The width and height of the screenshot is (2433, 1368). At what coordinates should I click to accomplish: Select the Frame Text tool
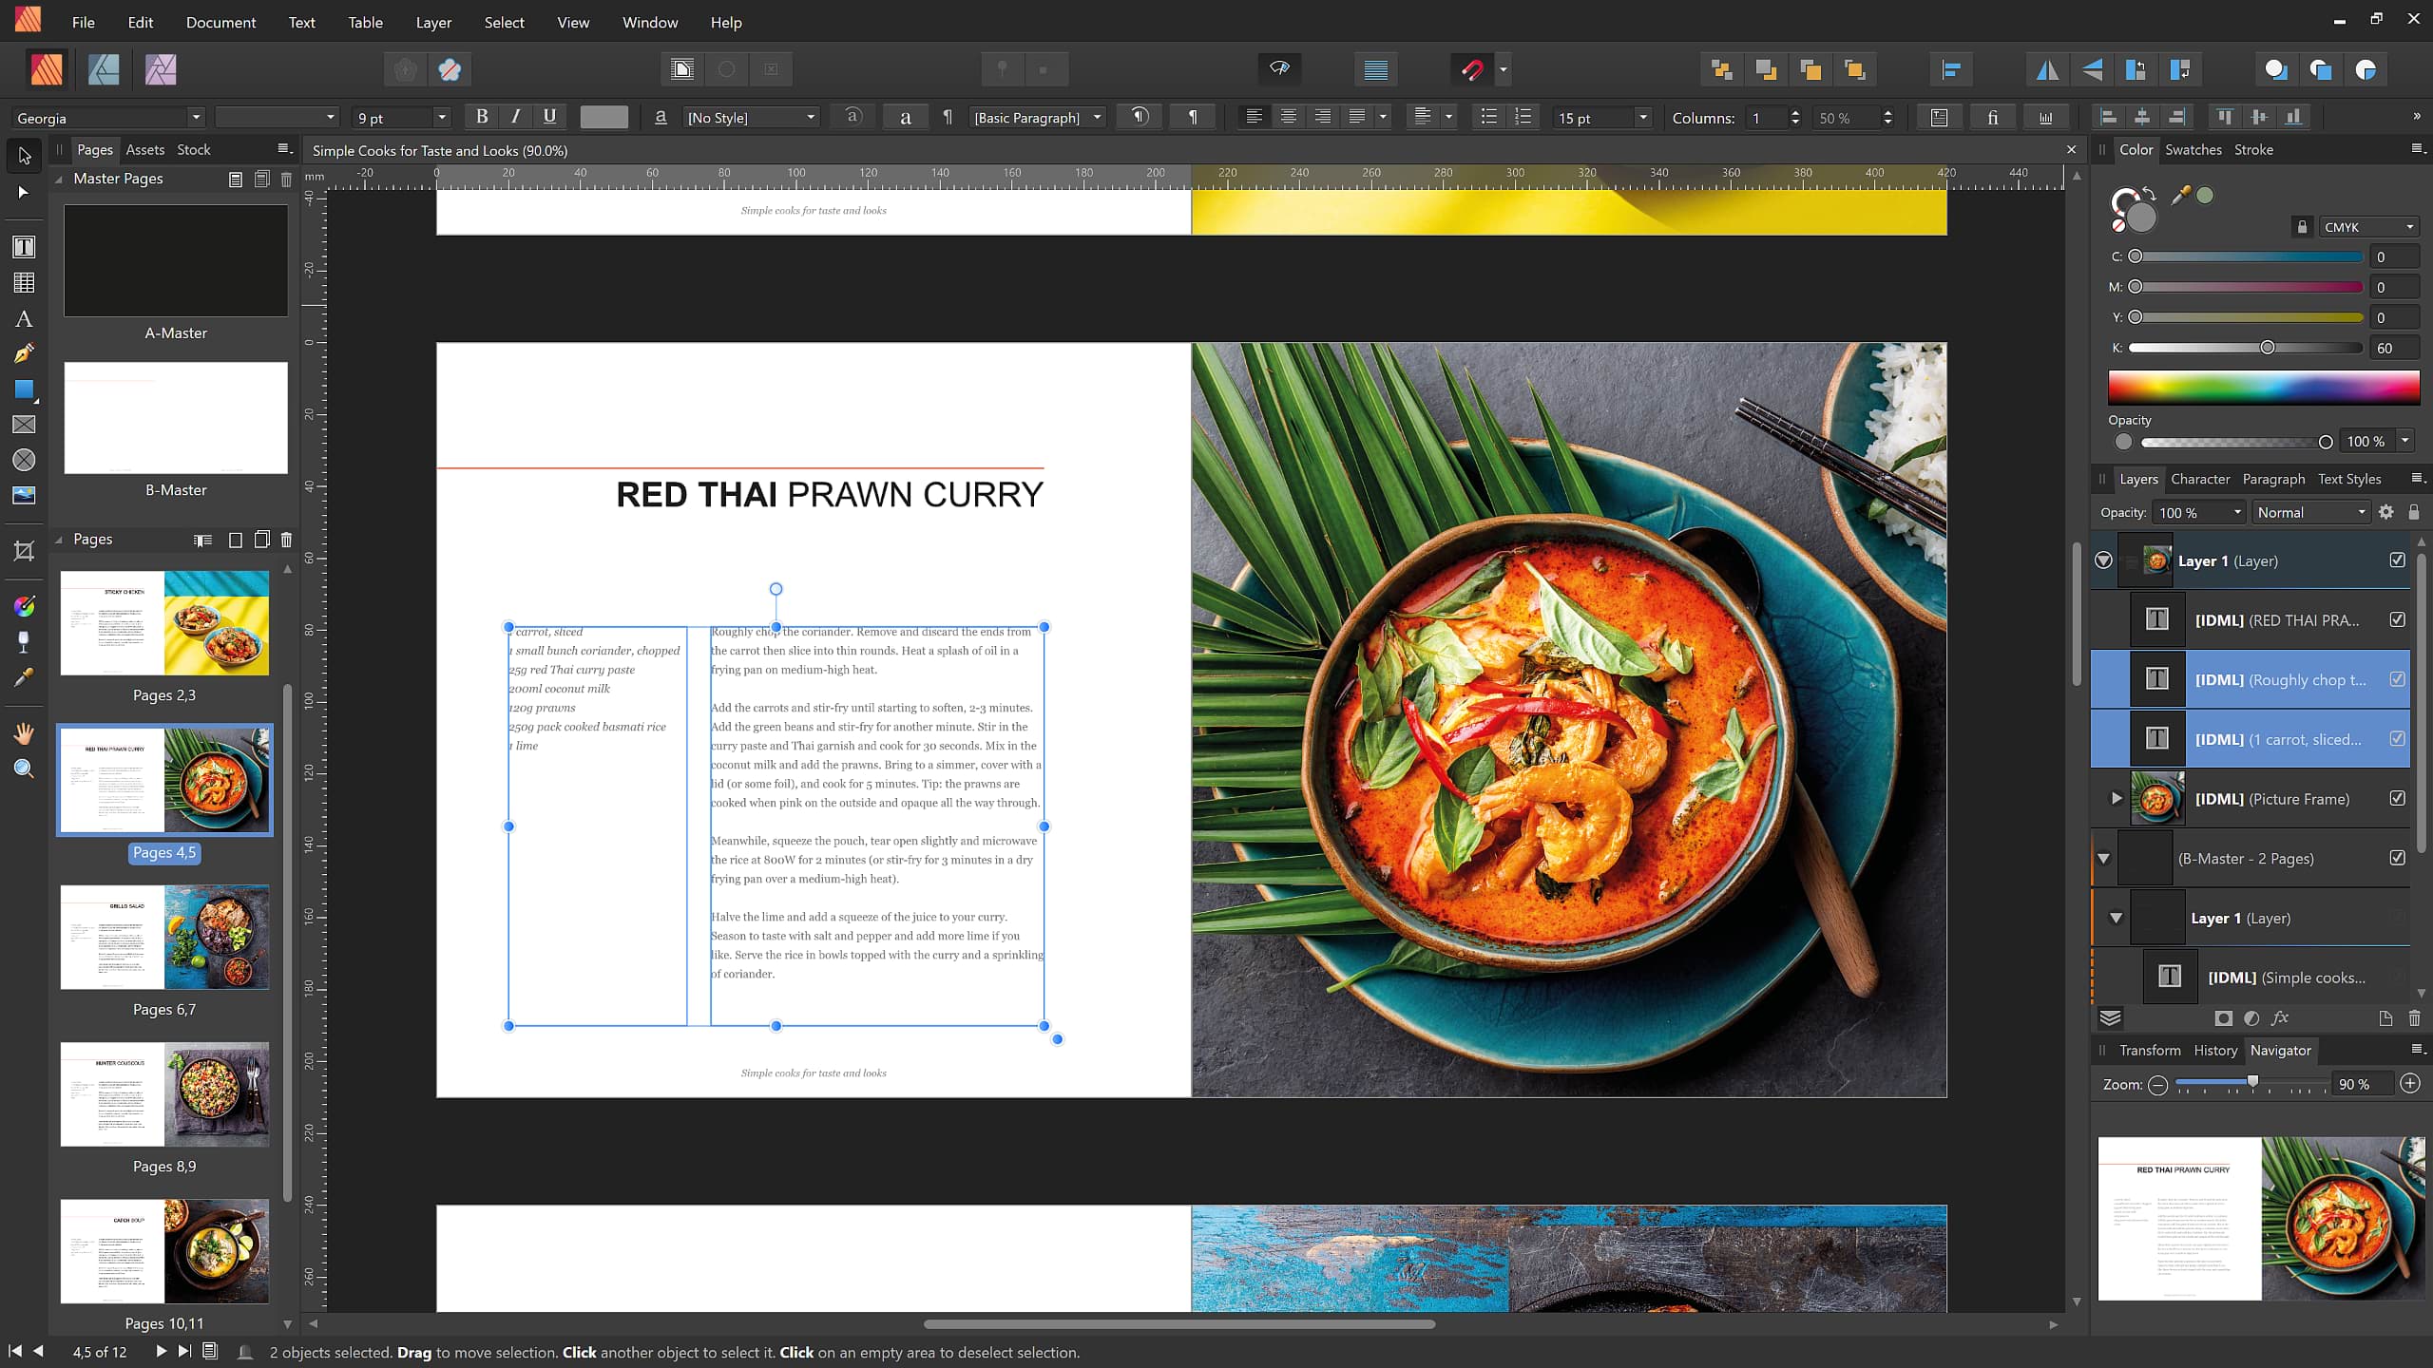24,247
